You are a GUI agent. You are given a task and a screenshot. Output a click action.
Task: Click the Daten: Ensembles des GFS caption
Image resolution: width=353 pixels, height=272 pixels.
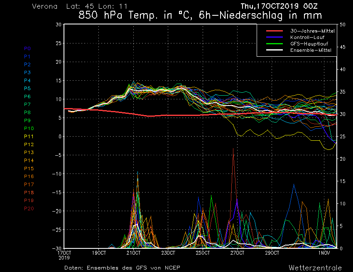[x=122, y=268]
